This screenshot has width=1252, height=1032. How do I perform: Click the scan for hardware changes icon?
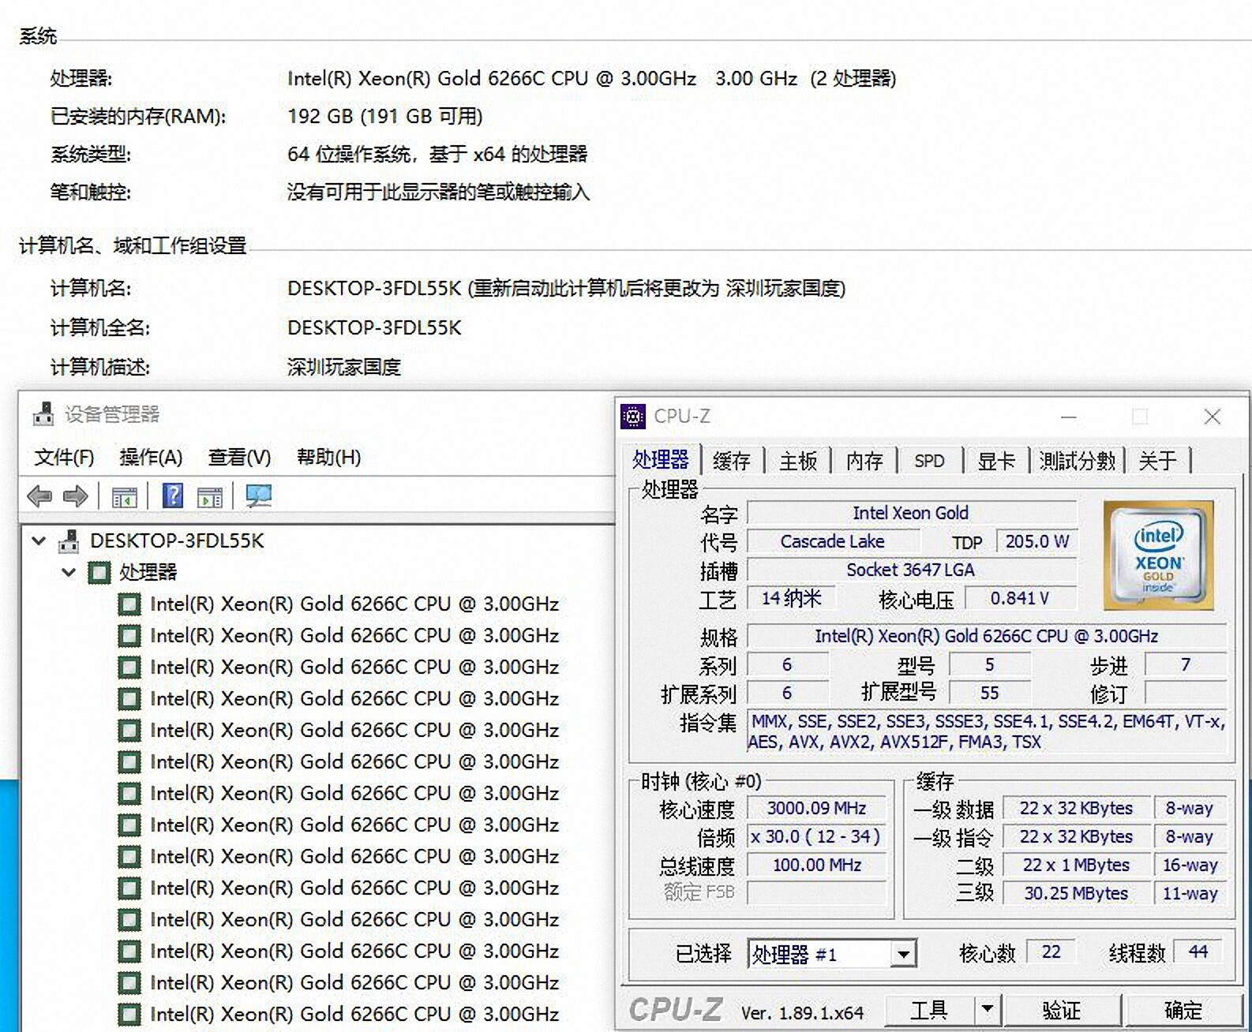[x=258, y=496]
